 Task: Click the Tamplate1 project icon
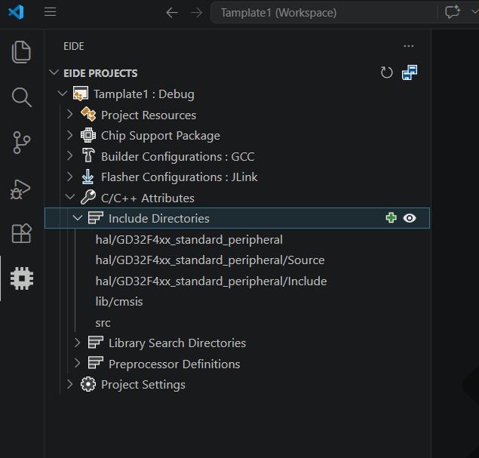[x=81, y=94]
